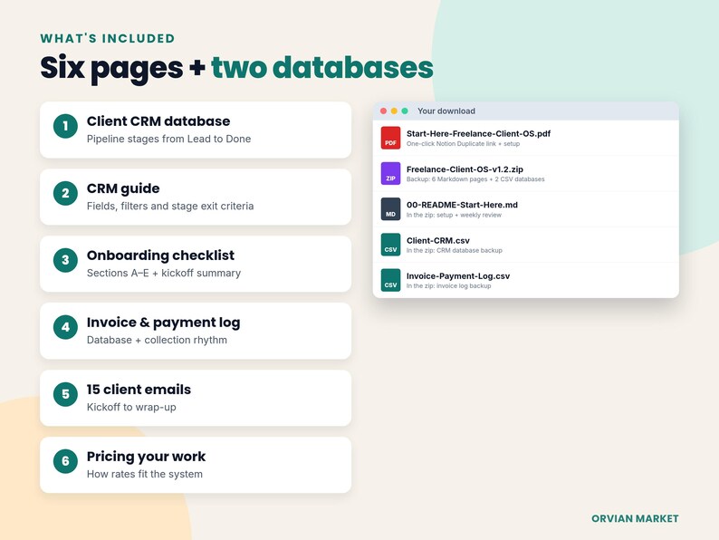
Task: Click the number 4 badge for Invoice & payment log
Action: click(65, 327)
